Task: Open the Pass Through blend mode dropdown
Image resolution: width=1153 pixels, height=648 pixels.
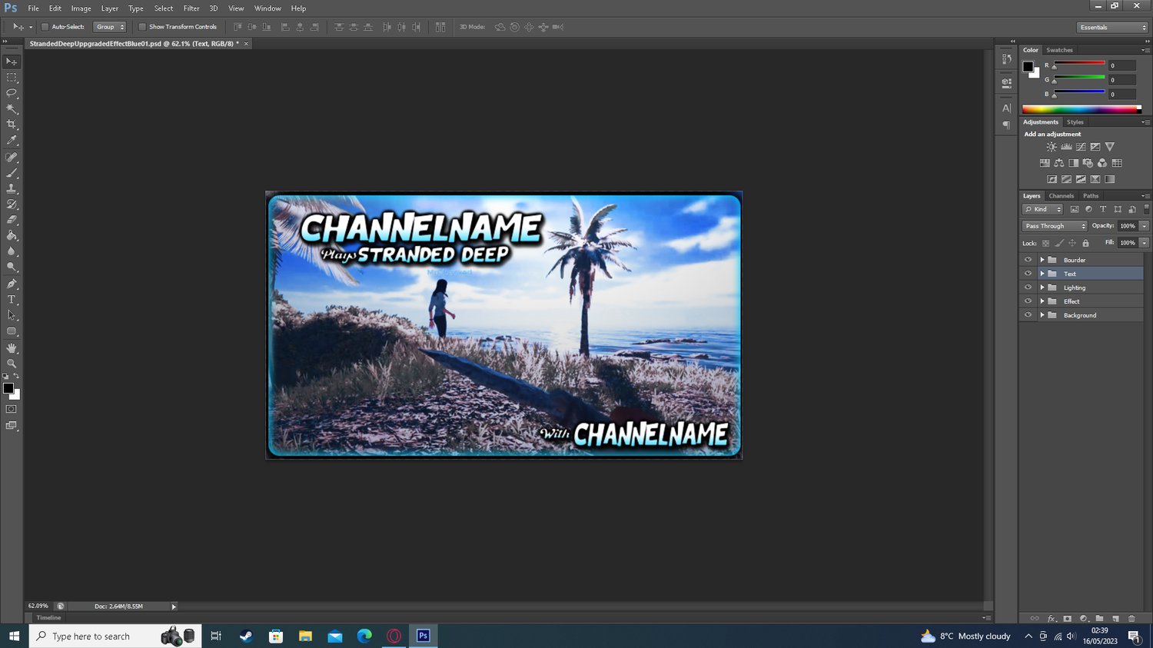Action: [1055, 226]
